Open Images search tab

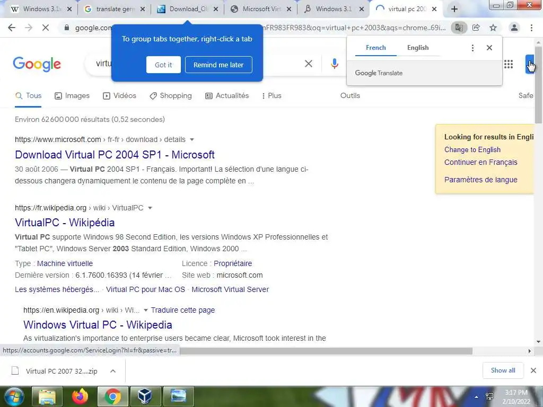pos(72,96)
